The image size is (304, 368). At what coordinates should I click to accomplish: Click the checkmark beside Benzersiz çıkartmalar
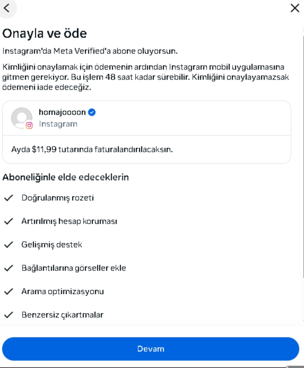[9, 315]
